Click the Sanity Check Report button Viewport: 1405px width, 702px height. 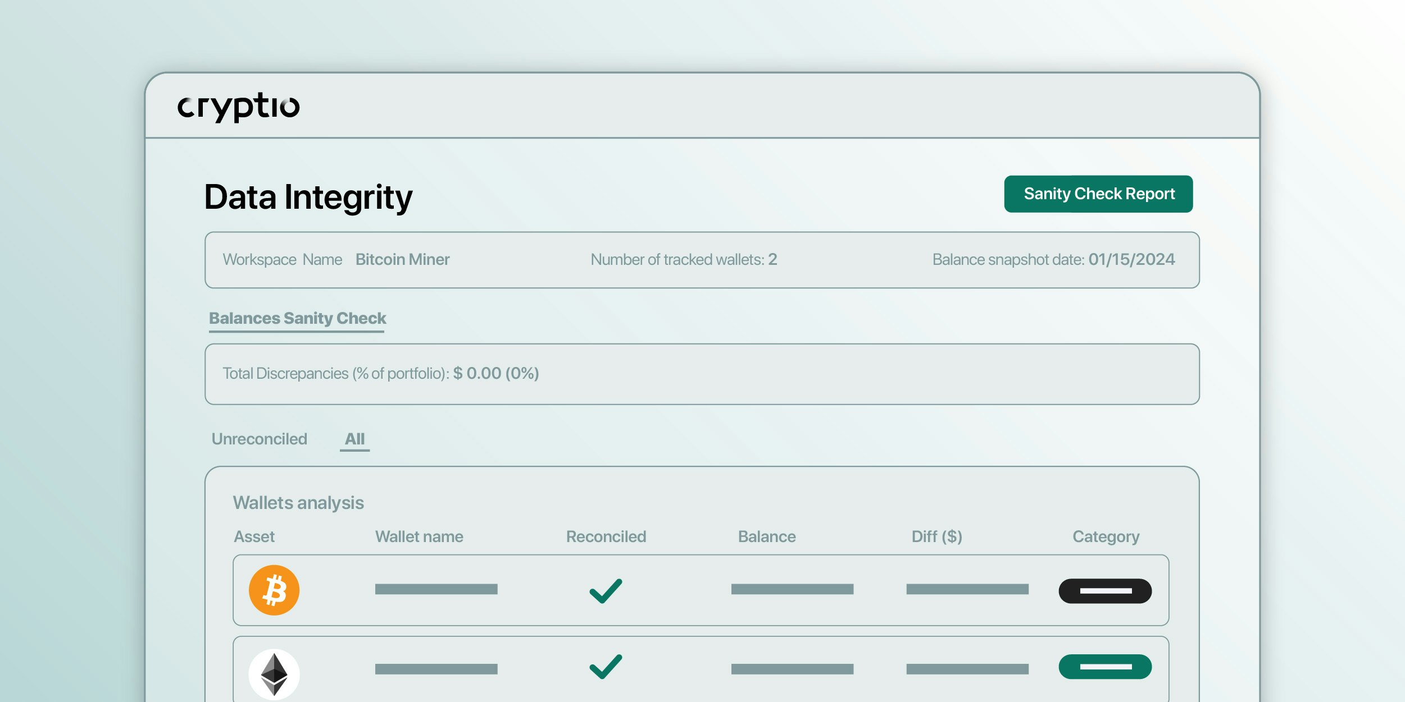coord(1098,194)
